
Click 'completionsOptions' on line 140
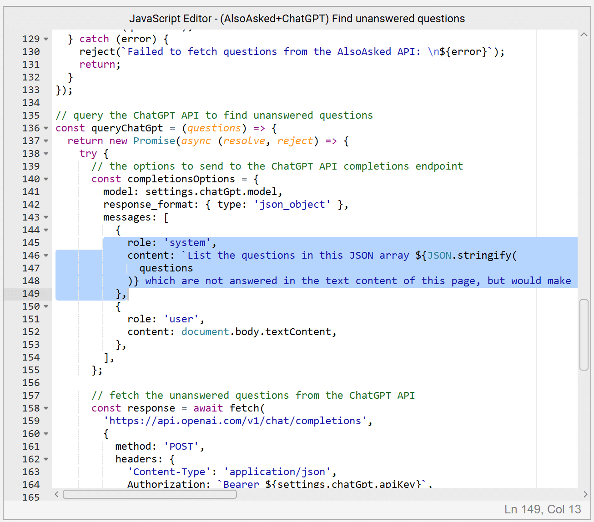pos(181,179)
